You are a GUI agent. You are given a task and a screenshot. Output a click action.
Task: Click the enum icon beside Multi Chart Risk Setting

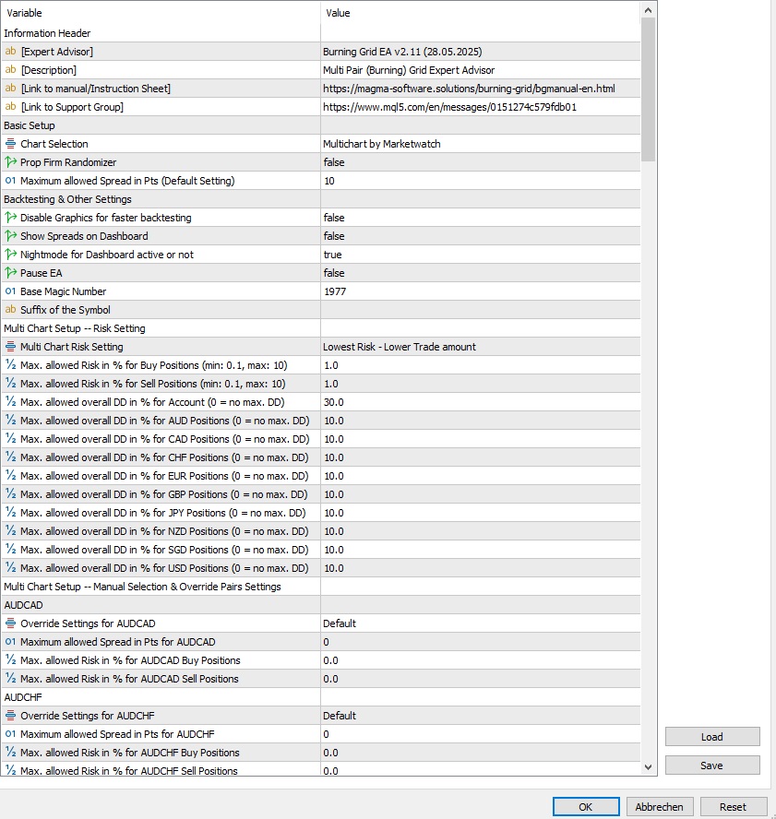pos(10,347)
